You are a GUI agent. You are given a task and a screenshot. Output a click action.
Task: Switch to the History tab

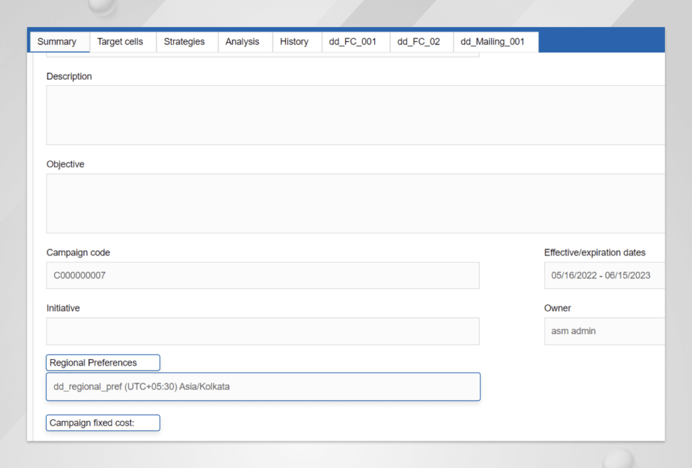[x=296, y=41]
